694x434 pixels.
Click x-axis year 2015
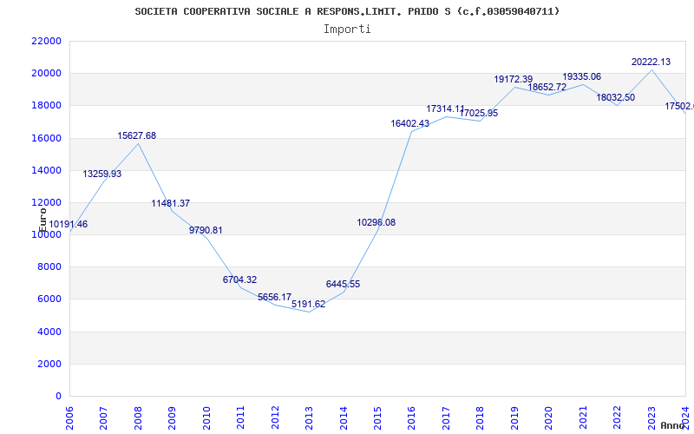(377, 418)
